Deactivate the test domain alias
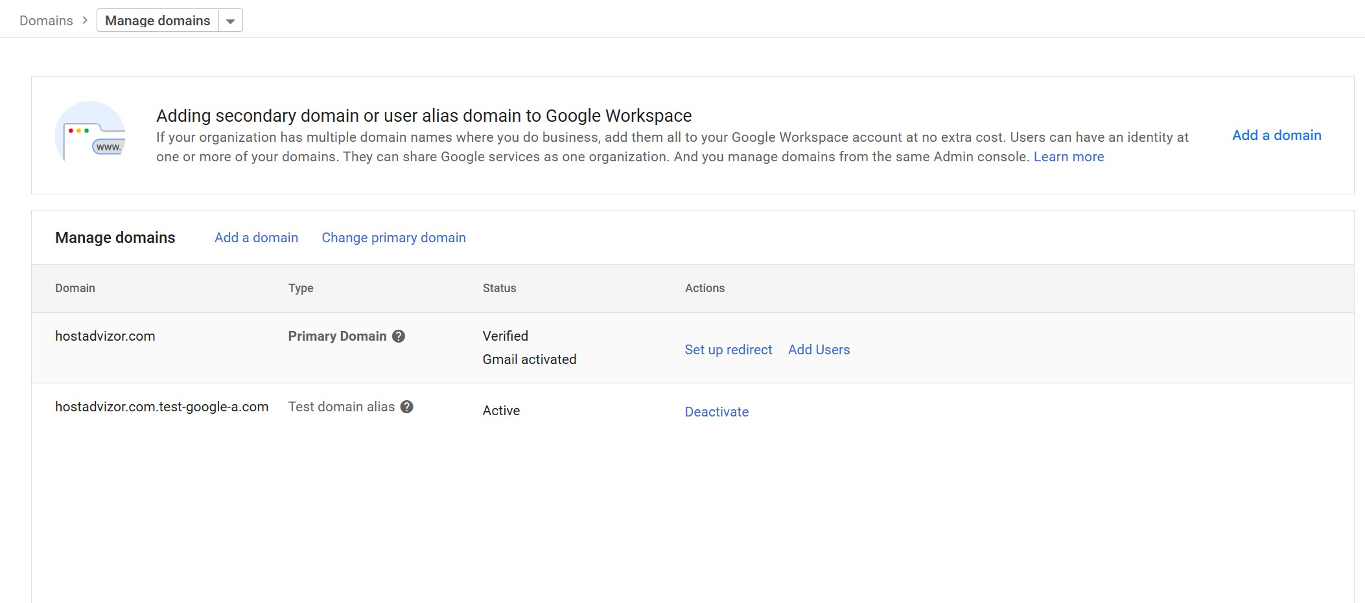This screenshot has width=1365, height=603. coord(716,412)
